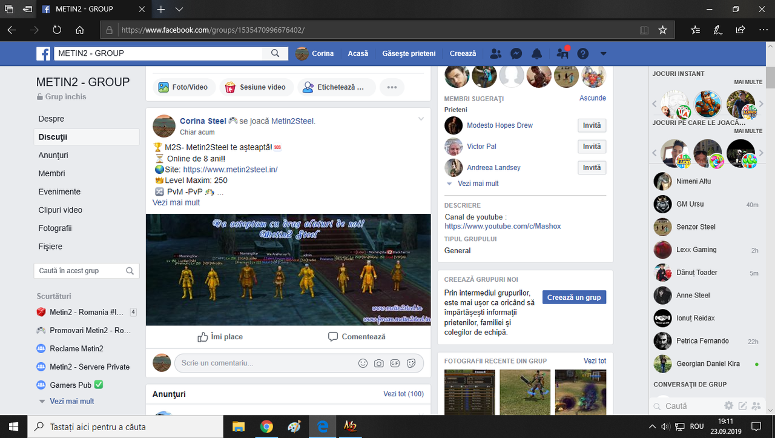This screenshot has width=775, height=438.
Task: Open Fotografii in group menu
Action: 55,228
